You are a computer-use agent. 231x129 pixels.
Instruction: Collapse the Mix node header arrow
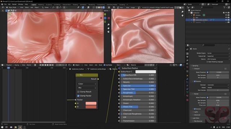pos(78,75)
